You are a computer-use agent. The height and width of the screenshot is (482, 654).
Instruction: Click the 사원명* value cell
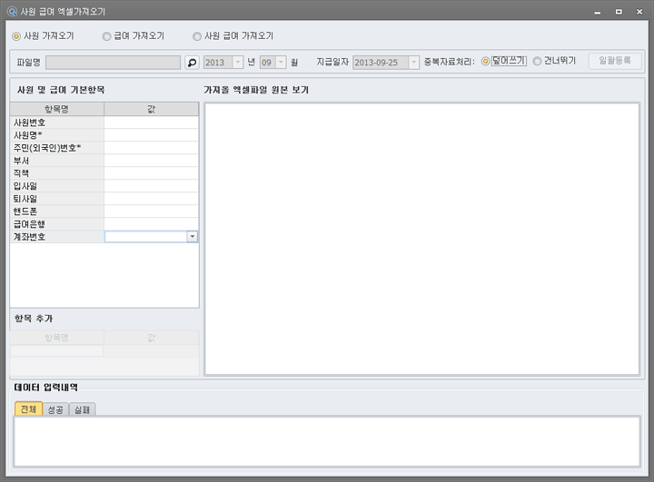pos(151,134)
